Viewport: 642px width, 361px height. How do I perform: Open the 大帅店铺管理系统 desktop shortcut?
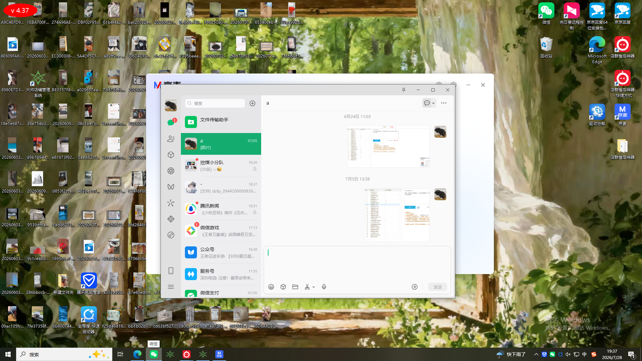[x=38, y=84]
